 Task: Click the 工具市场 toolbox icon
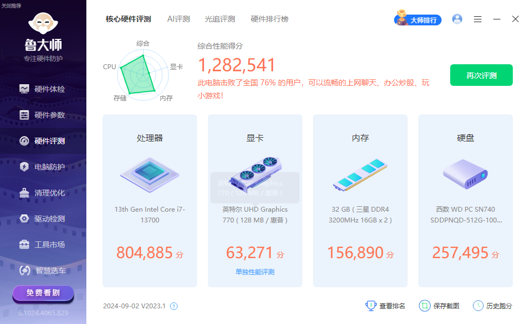tap(24, 245)
